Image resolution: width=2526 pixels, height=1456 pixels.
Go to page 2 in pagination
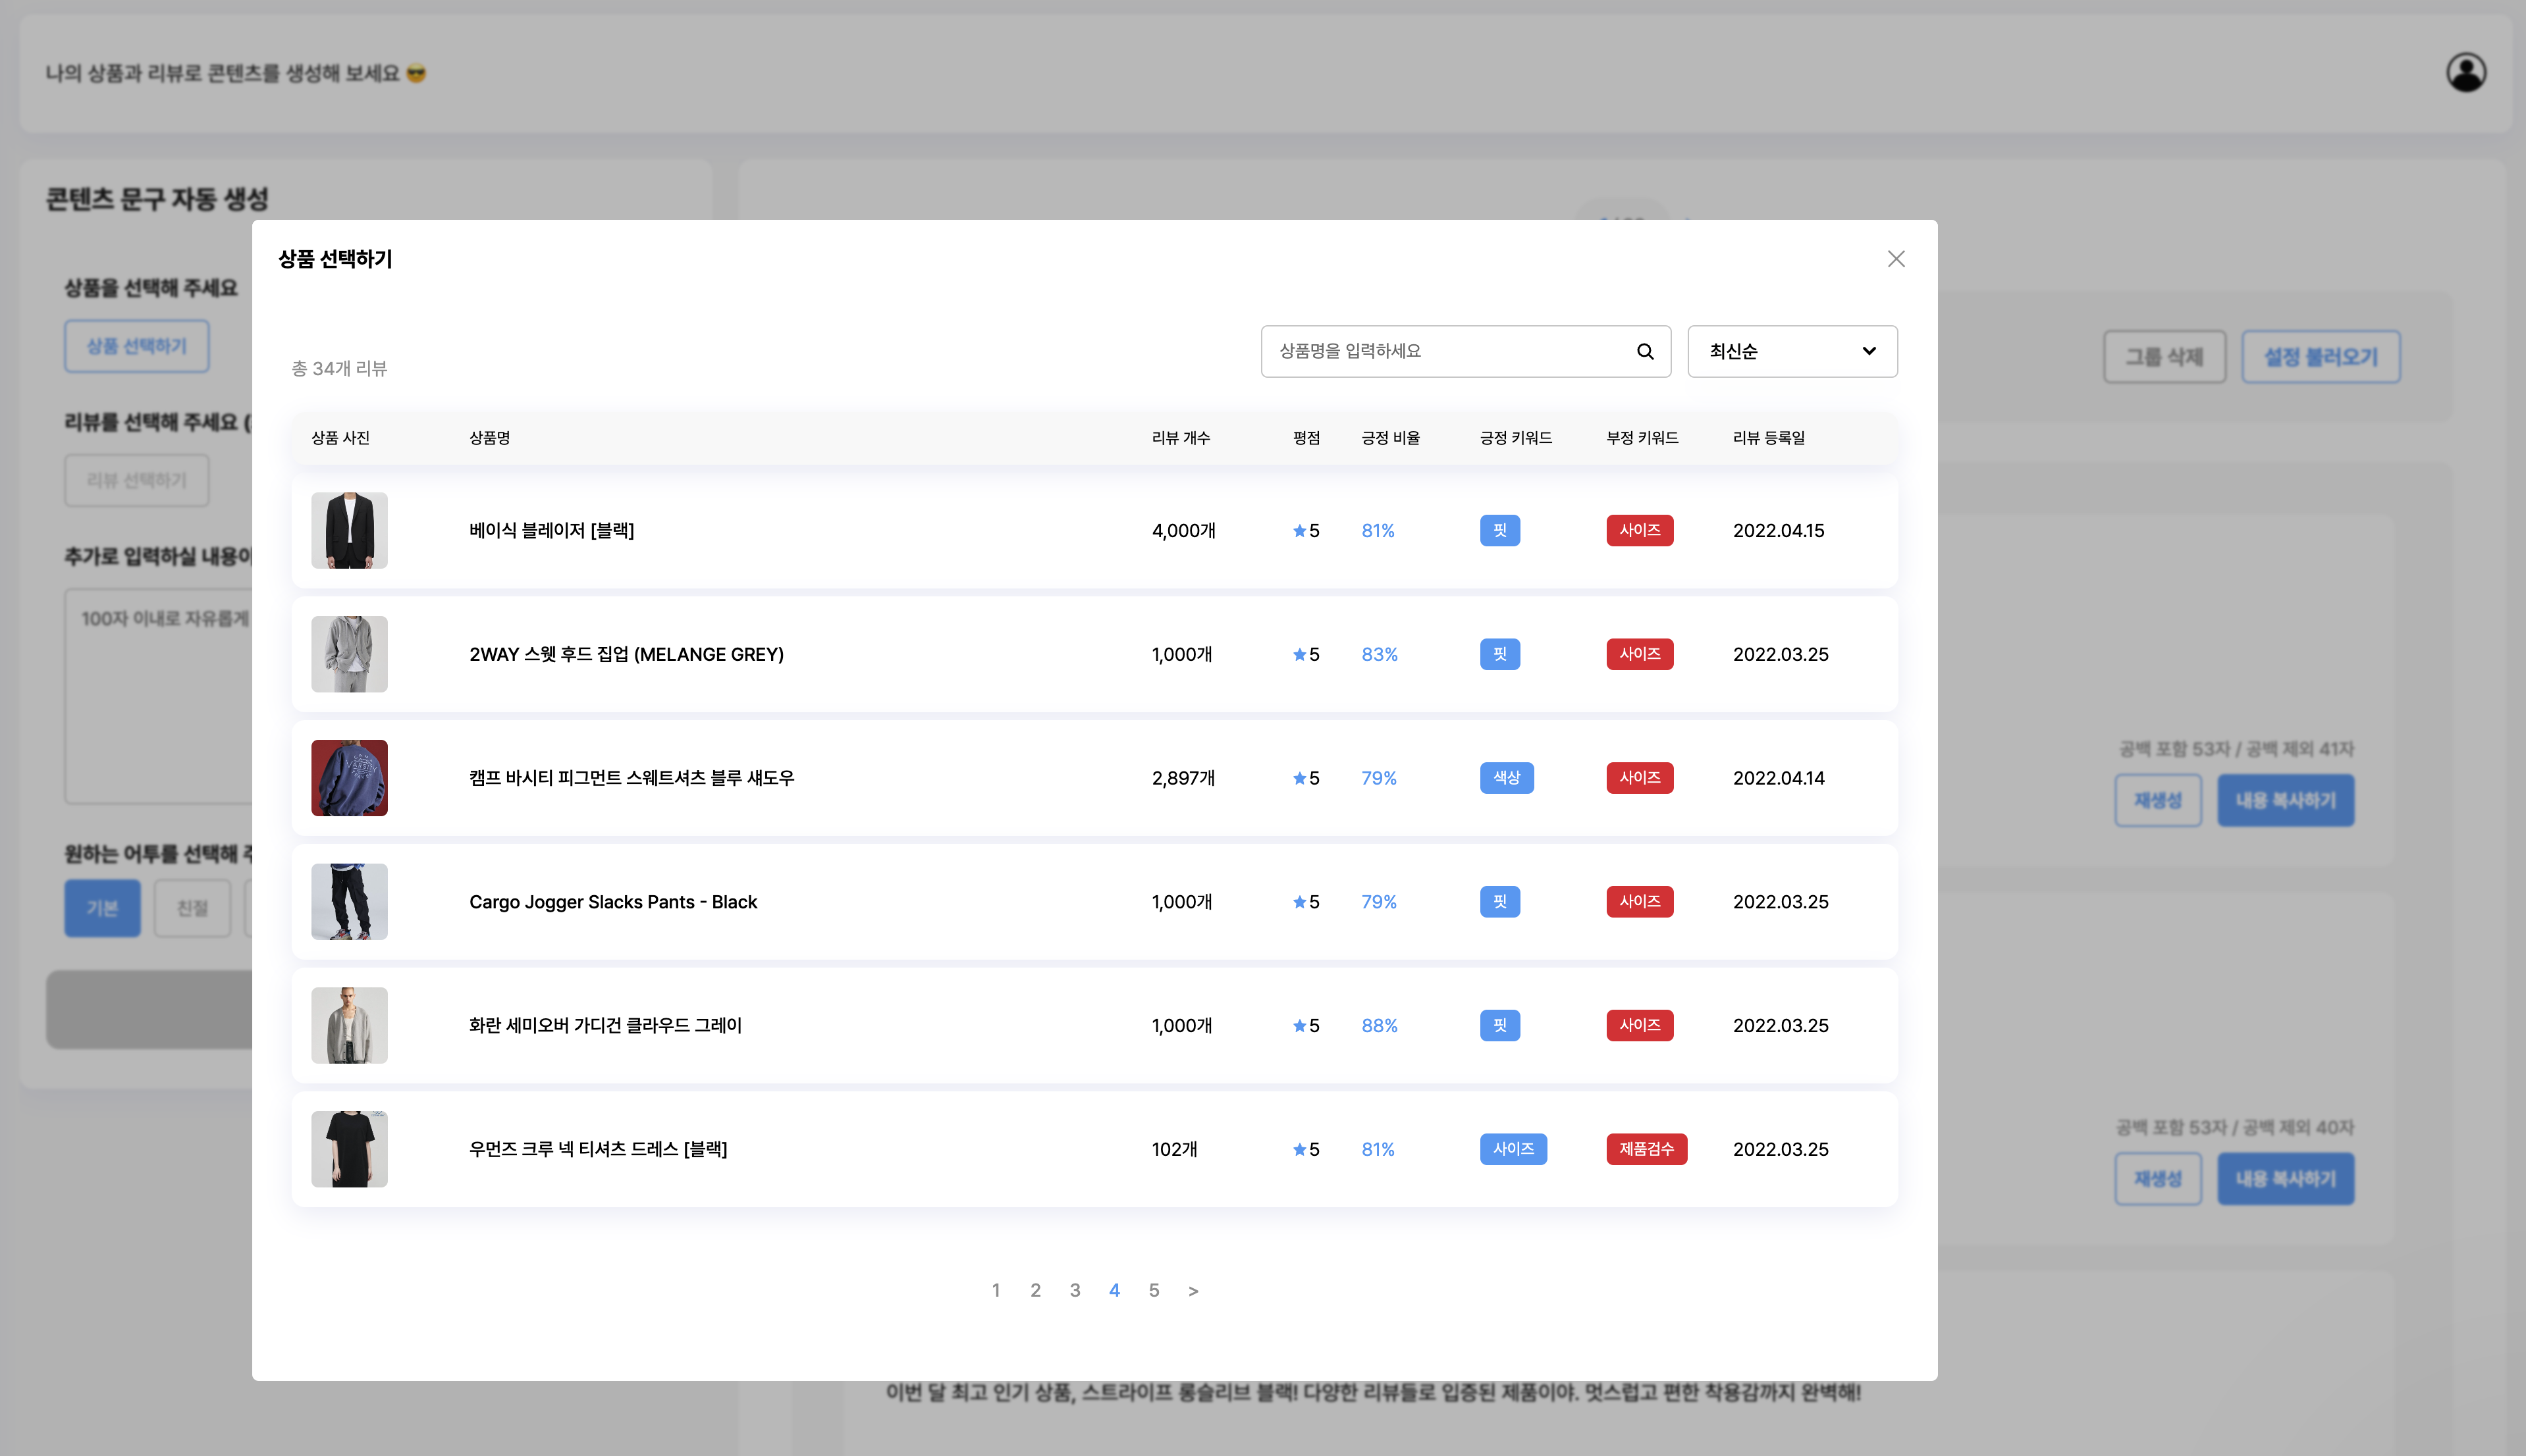point(1035,1290)
